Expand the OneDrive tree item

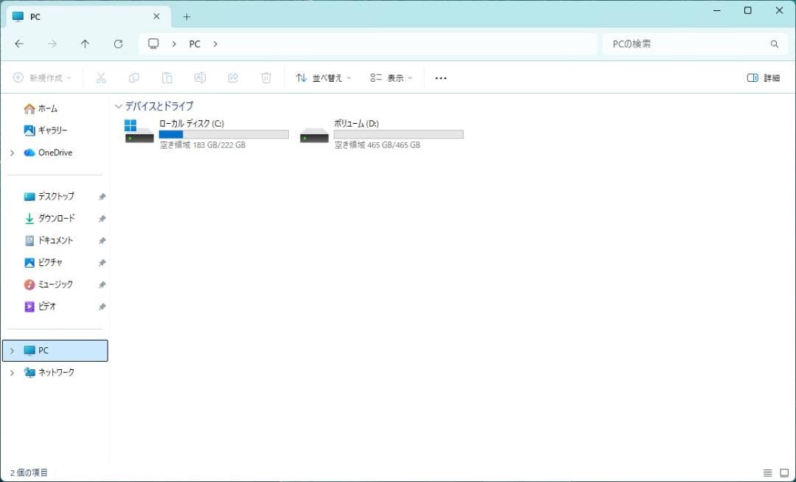[x=13, y=153]
